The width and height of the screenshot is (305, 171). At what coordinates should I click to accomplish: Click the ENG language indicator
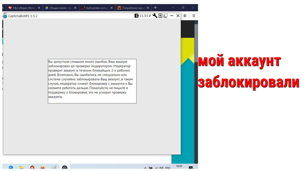pyautogui.click(x=168, y=168)
